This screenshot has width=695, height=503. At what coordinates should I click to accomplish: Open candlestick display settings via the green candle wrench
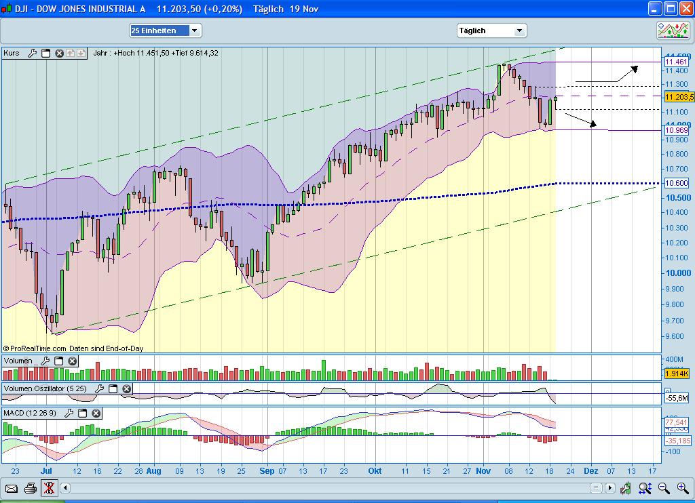point(625,488)
